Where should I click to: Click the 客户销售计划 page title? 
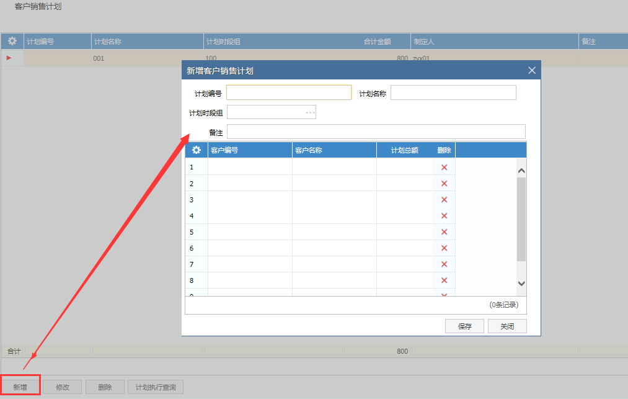point(38,6)
